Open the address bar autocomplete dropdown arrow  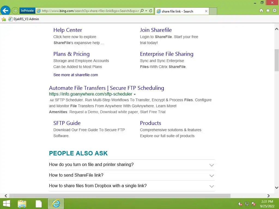(146, 11)
